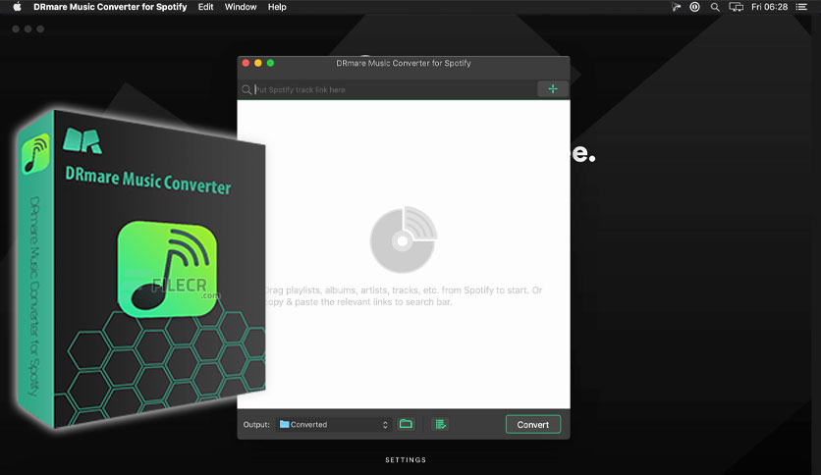Click the DRmare Music Converter product box
Screen dimensions: 821x475
pyautogui.click(x=140, y=270)
